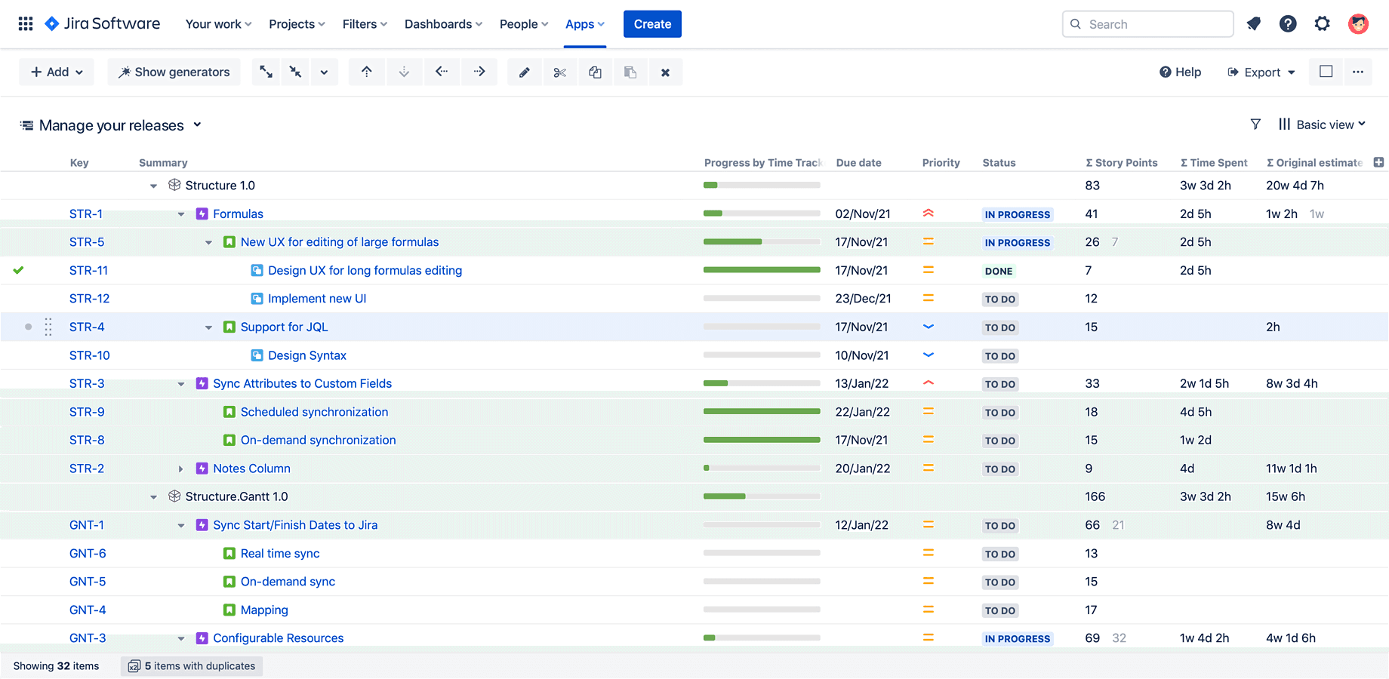Open the settings gear icon

pos(1323,23)
